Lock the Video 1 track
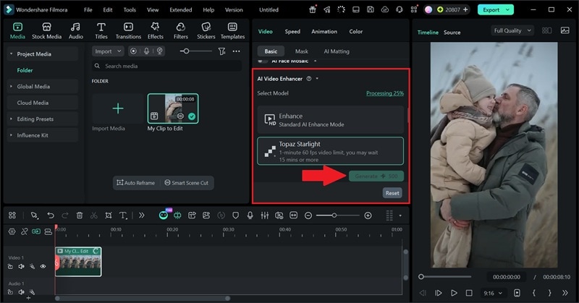Image resolution: width=579 pixels, height=303 pixels. [11, 266]
